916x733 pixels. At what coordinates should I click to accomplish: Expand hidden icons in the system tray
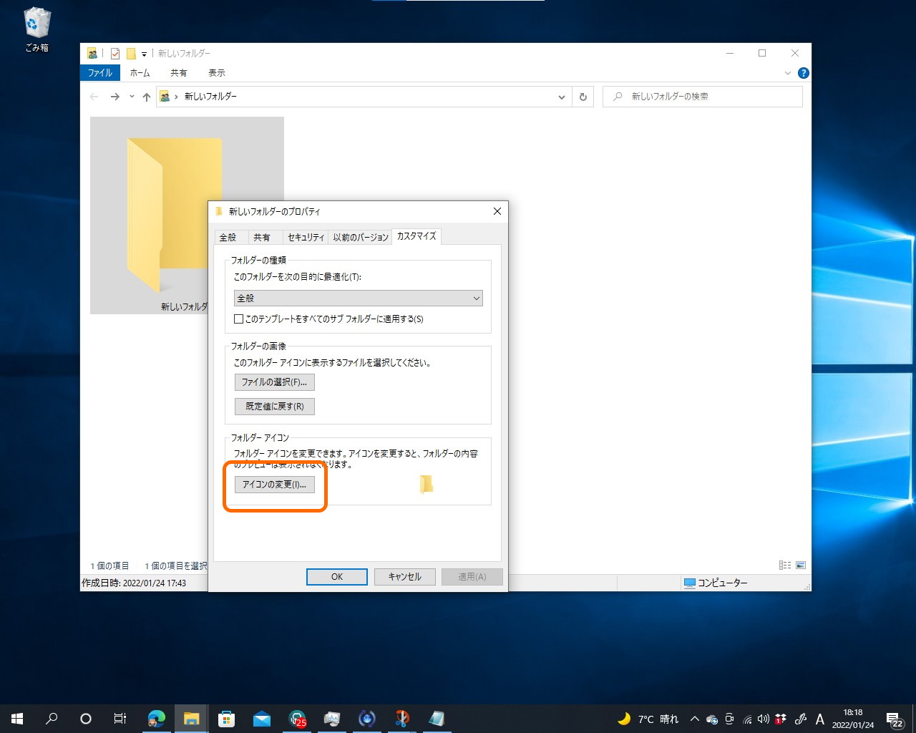694,718
